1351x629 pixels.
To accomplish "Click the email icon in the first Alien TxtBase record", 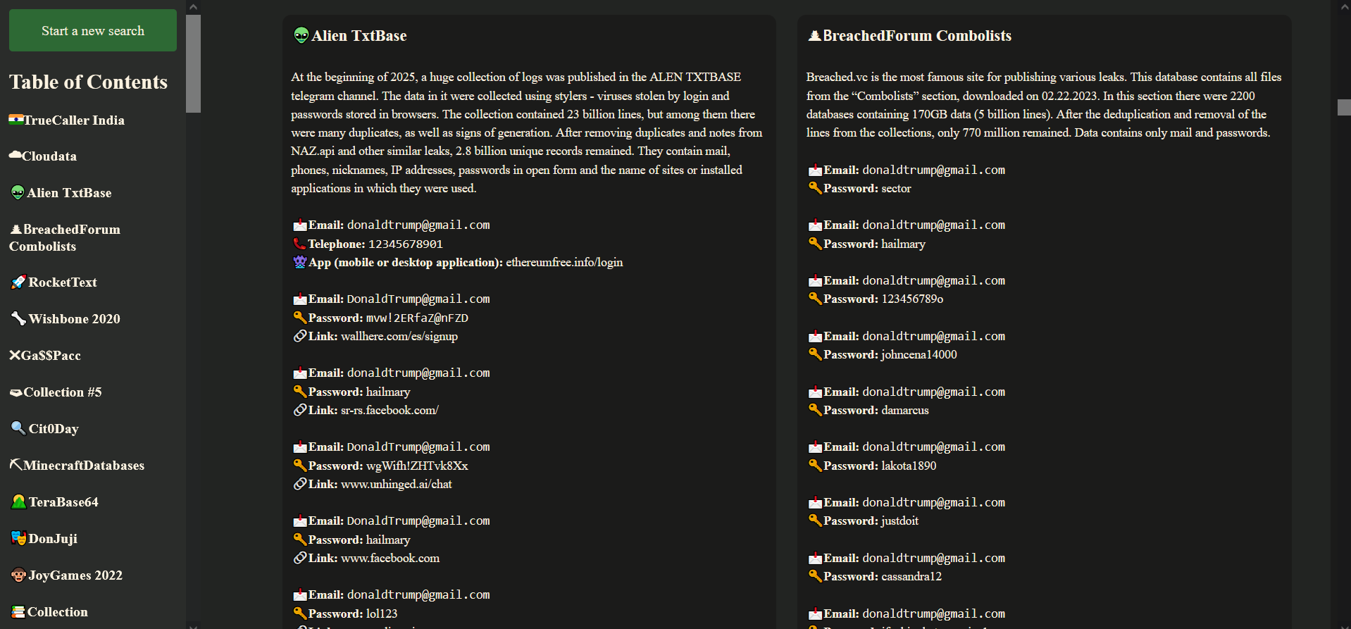I will pyautogui.click(x=299, y=225).
